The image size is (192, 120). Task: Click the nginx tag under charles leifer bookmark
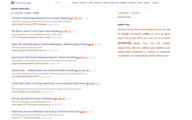tap(27, 92)
